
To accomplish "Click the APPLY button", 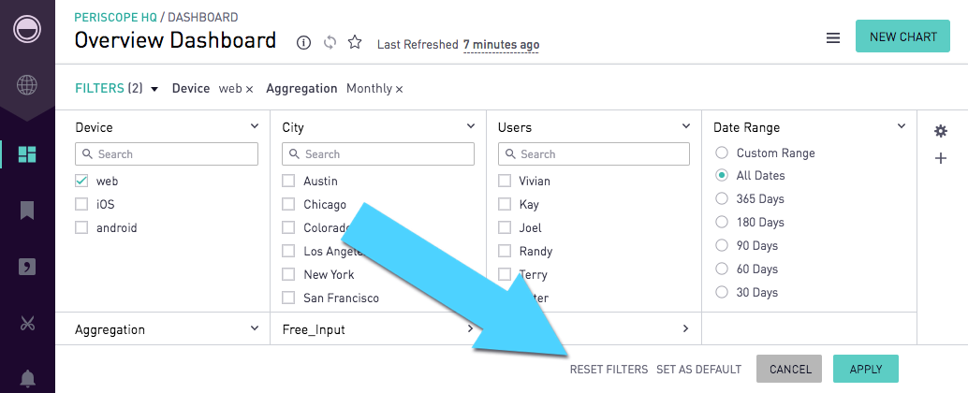I will click(866, 369).
